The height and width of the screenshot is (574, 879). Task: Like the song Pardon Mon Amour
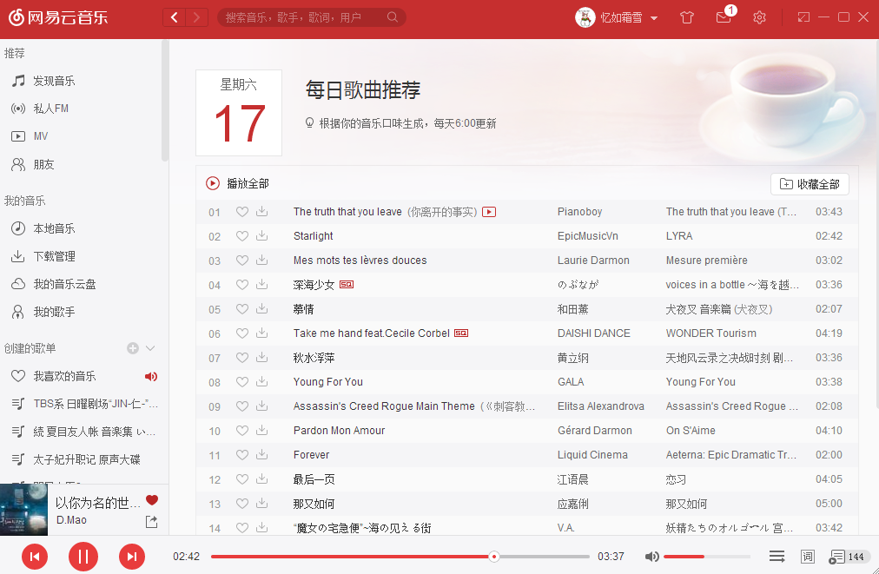[241, 431]
